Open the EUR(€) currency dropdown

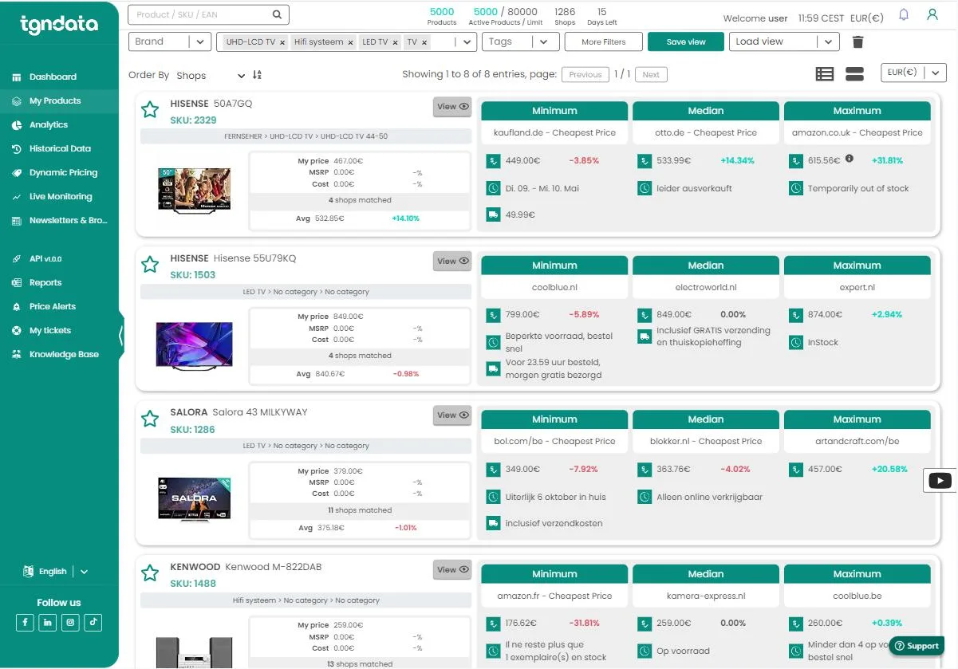913,73
